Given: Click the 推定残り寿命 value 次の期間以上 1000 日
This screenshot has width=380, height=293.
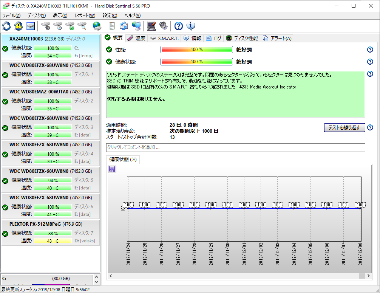Looking at the screenshot, I should coord(194,131).
